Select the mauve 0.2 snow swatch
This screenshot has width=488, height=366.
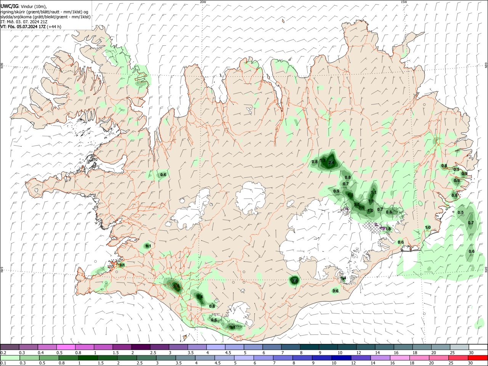point(10,347)
